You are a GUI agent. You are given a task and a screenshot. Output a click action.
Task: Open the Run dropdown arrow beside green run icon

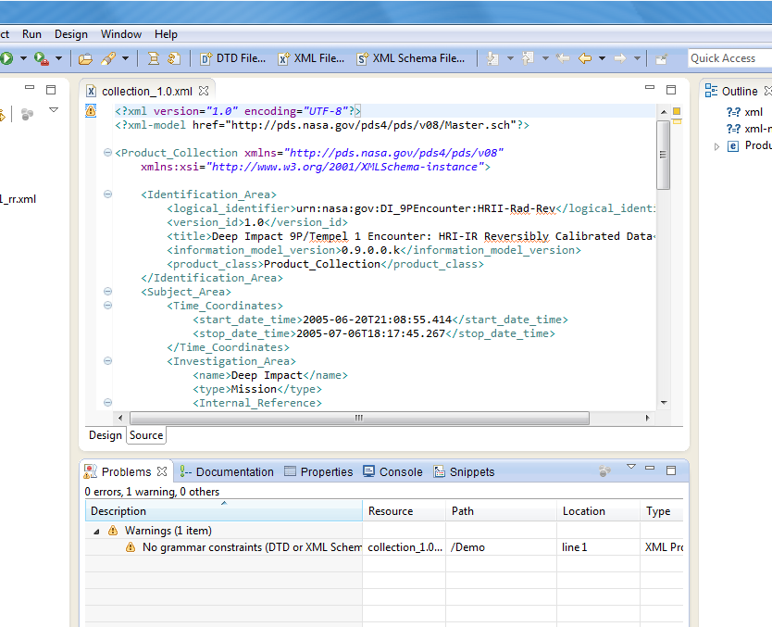pyautogui.click(x=23, y=58)
